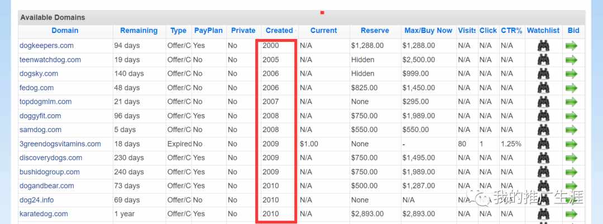
Task: Sort table by Domain column header
Action: coord(65,31)
